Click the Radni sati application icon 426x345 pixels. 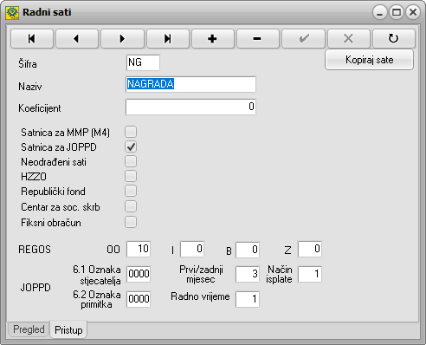[x=12, y=12]
